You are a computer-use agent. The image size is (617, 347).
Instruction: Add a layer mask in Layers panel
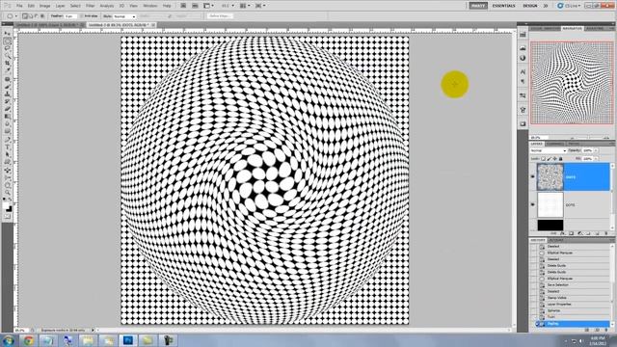point(571,233)
